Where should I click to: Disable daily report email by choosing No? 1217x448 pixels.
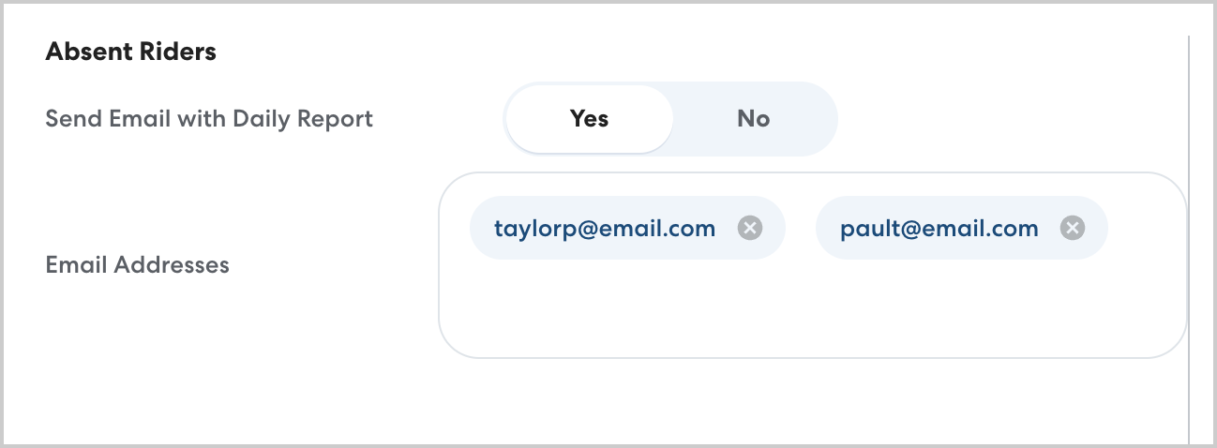[753, 119]
